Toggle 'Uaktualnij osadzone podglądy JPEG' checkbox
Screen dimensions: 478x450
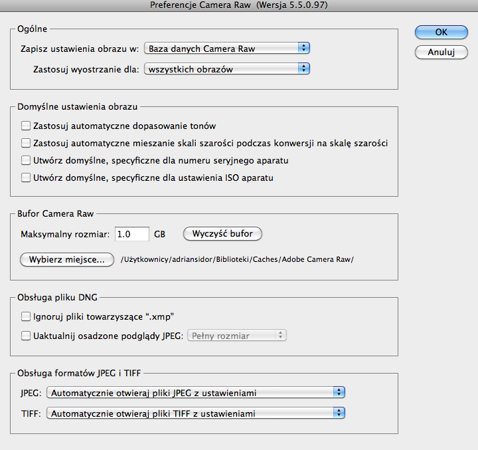pyautogui.click(x=26, y=336)
